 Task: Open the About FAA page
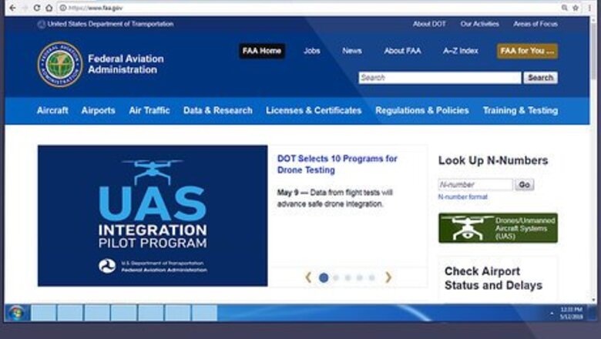(x=402, y=51)
